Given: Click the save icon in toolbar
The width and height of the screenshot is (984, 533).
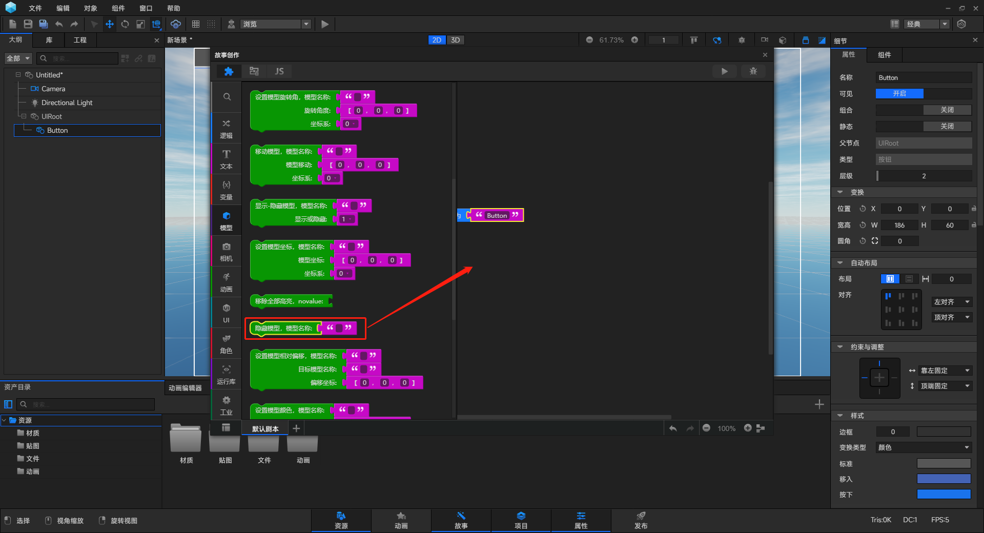Looking at the screenshot, I should 28,24.
